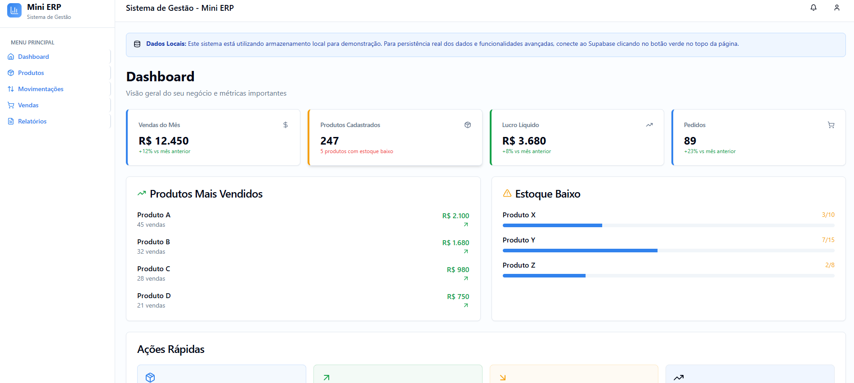Click the R$ 1.680 revenue value
Screen dimensions: 854x383
pos(456,243)
